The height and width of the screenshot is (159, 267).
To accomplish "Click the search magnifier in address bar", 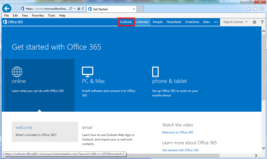I will (x=71, y=9).
